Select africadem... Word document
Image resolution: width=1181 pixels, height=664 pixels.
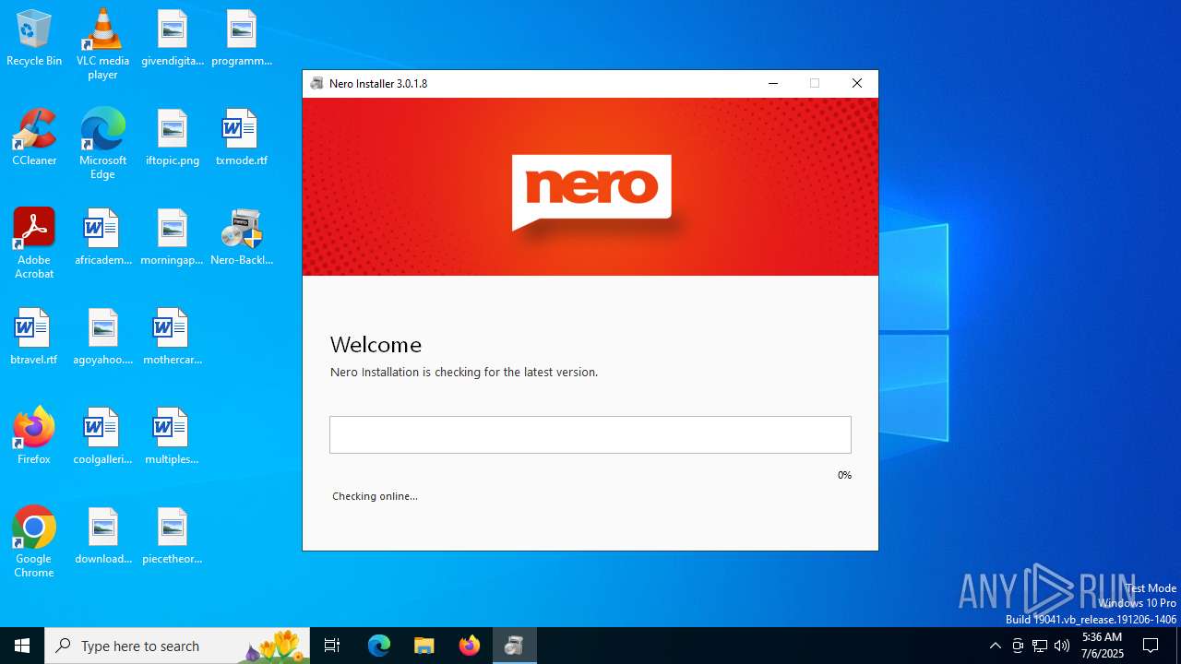(102, 237)
